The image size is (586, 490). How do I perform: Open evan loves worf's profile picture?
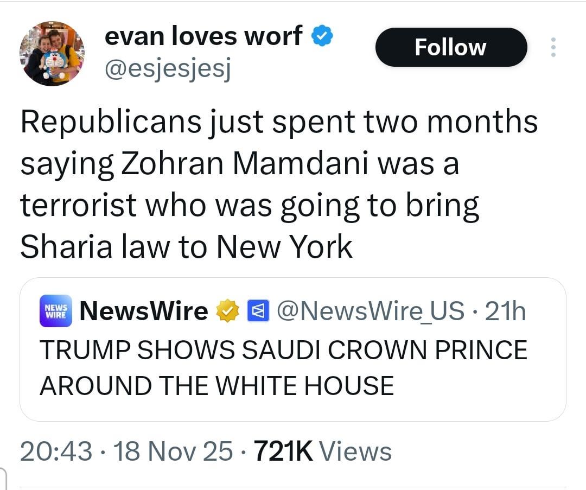[52, 53]
